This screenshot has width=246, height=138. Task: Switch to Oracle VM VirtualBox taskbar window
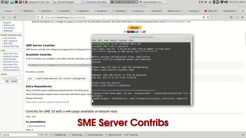tap(96, 2)
